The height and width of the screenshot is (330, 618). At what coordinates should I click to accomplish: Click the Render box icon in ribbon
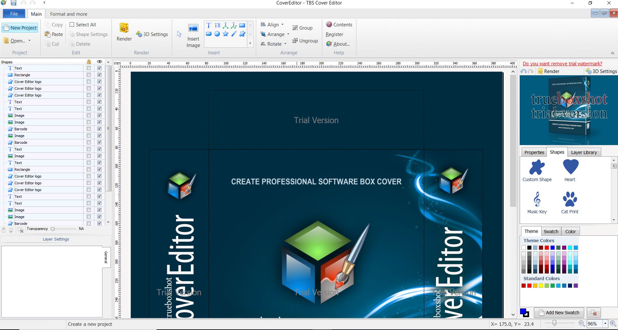124,28
